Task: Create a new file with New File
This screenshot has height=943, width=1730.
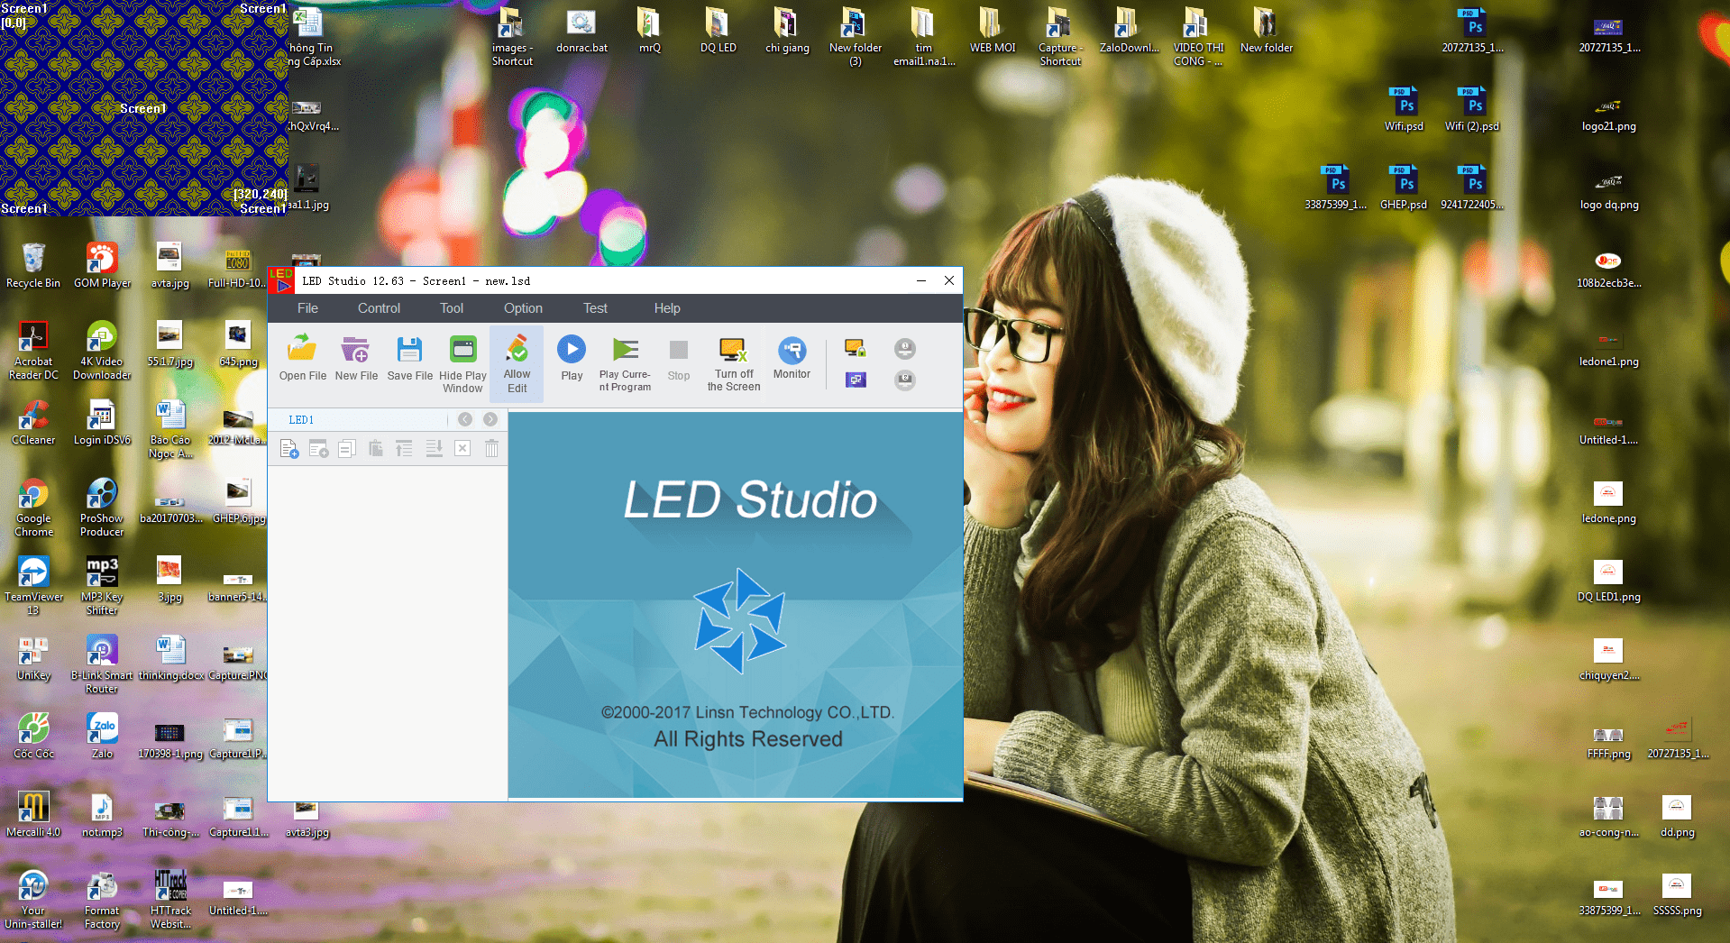Action: (356, 358)
